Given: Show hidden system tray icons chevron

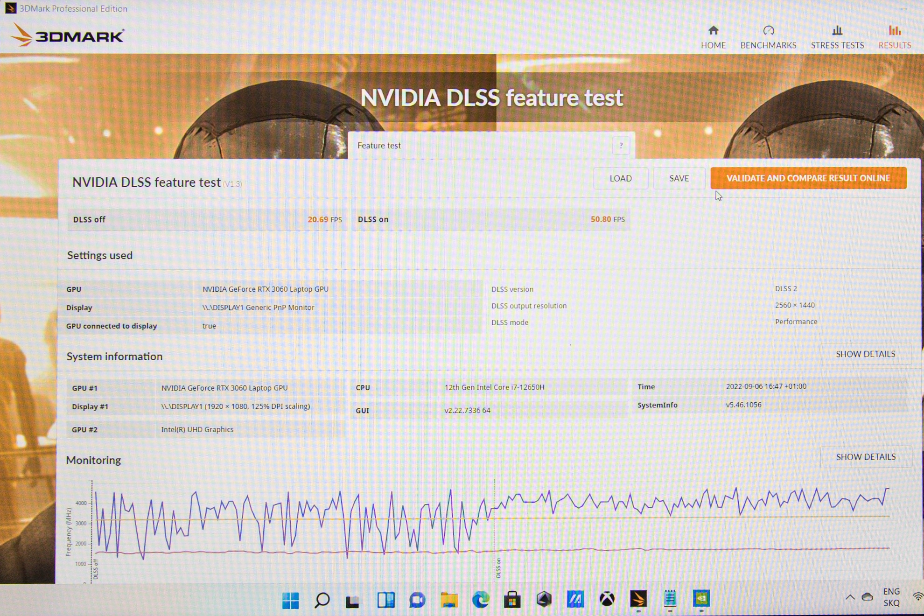Looking at the screenshot, I should click(x=850, y=597).
